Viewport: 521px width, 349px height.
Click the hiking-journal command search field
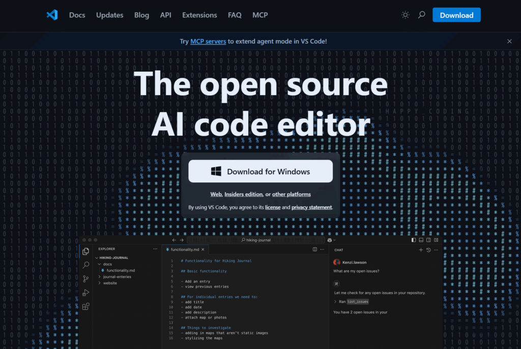click(x=256, y=240)
